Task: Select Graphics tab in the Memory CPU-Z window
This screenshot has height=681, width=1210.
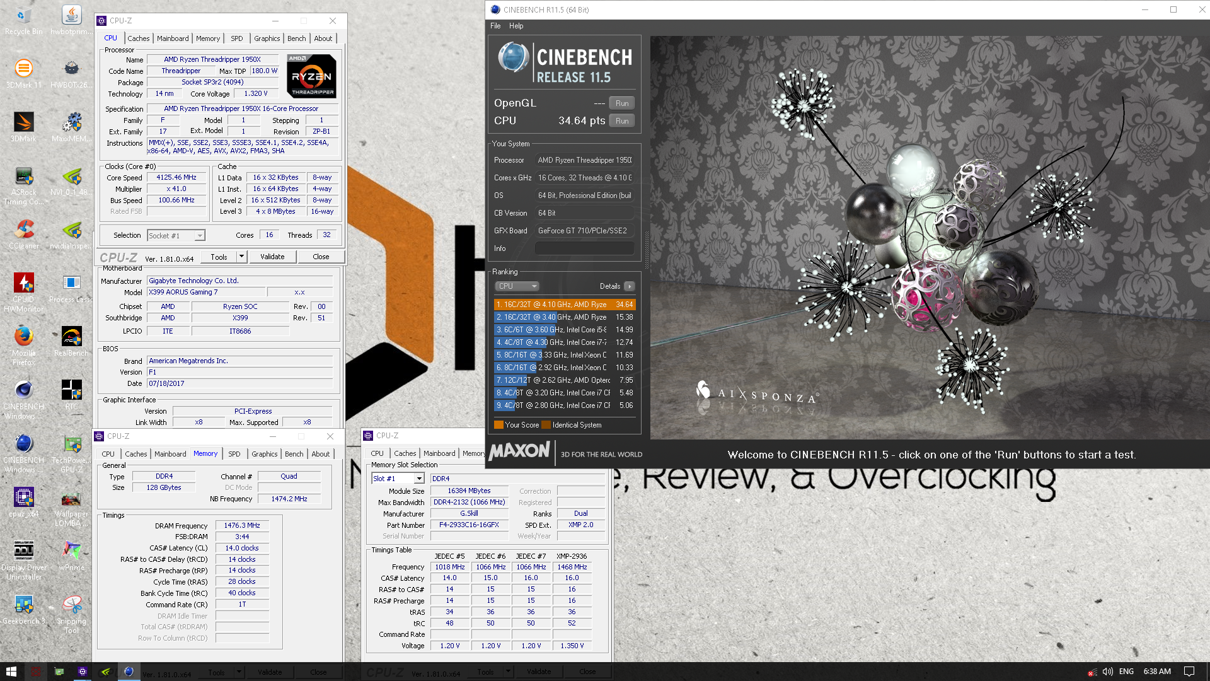Action: pyautogui.click(x=265, y=454)
